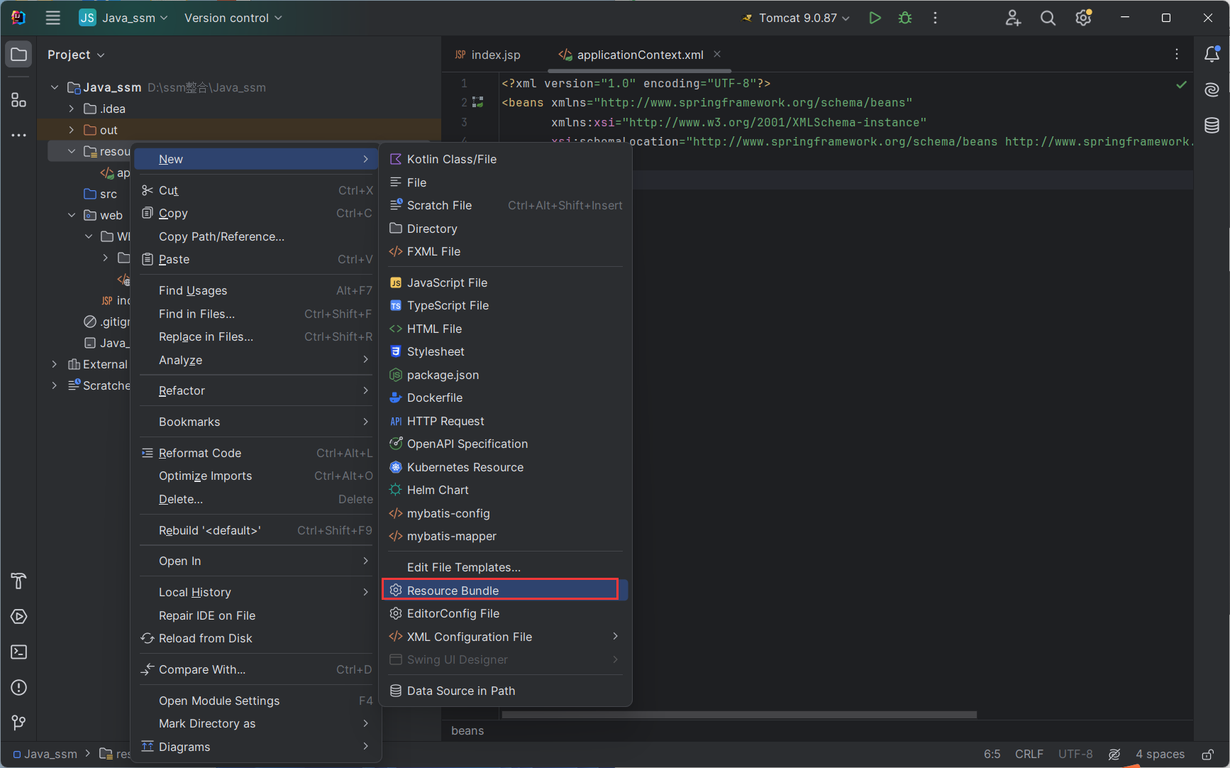Viewport: 1230px width, 768px height.
Task: Run the Tomcat configuration with Run button
Action: [875, 18]
